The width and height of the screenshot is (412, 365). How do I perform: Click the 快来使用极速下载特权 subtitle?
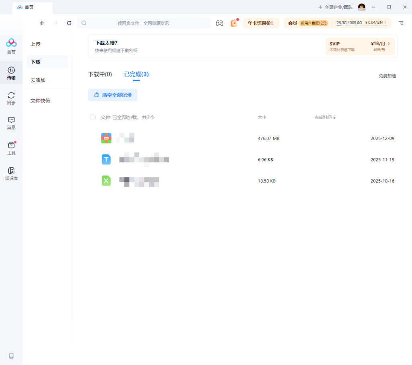tap(116, 50)
